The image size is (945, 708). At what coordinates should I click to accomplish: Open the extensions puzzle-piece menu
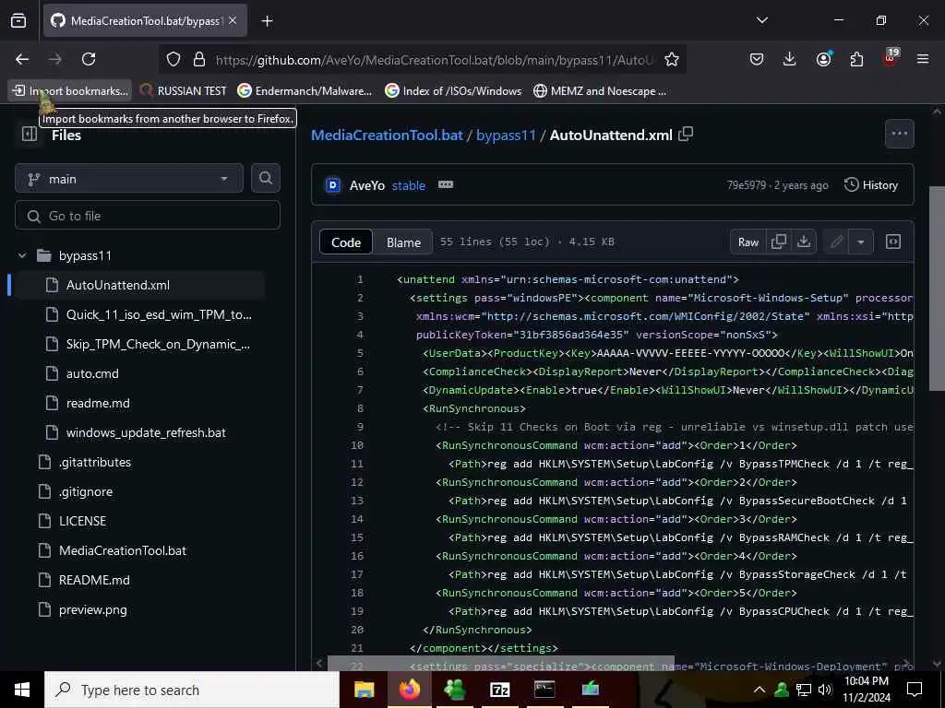click(x=856, y=59)
